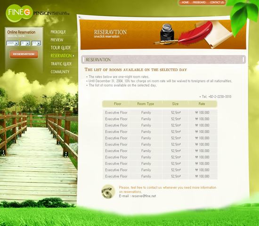Click the HOME link in the top bar
259x226 pixels.
[185, 2]
